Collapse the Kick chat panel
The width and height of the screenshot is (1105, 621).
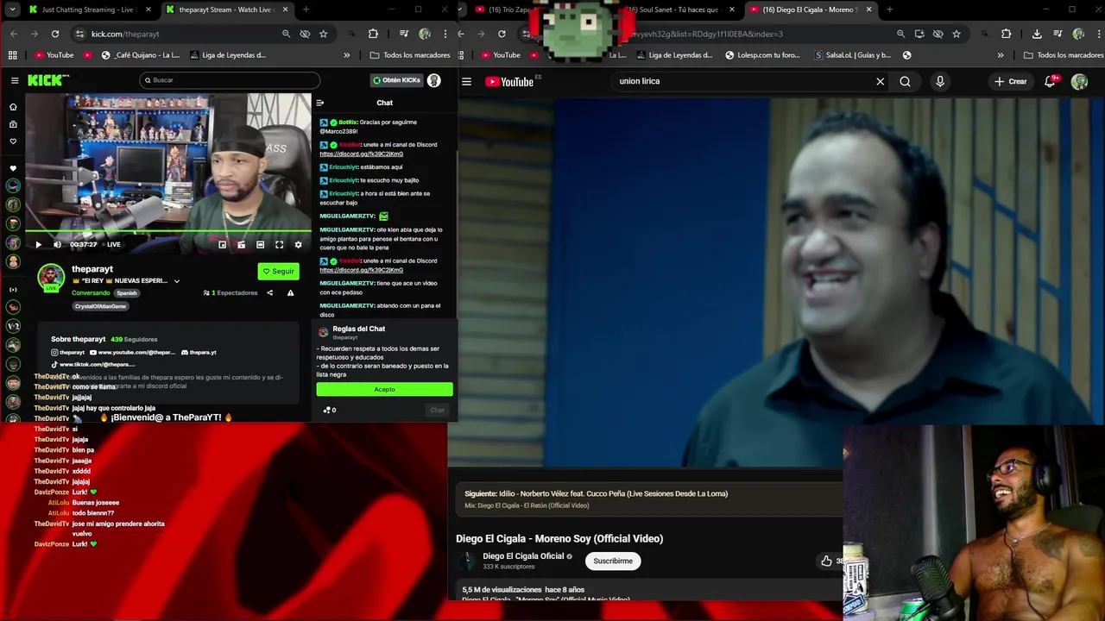(x=320, y=103)
